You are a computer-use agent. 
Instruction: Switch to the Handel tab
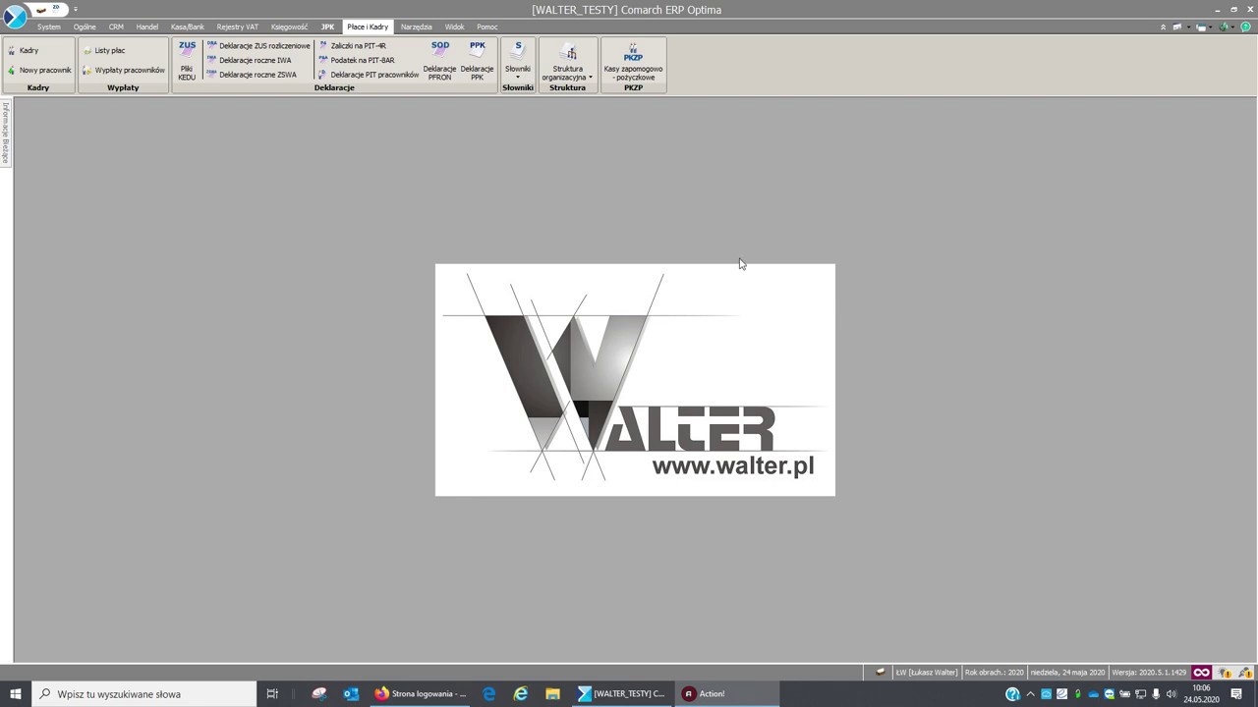pos(147,27)
